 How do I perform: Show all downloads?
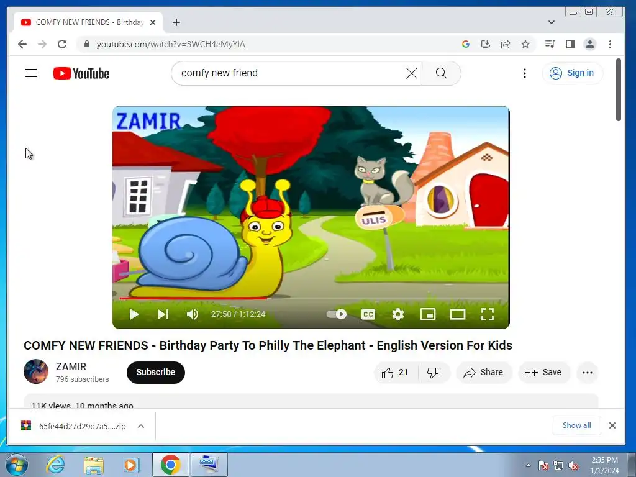pos(576,425)
